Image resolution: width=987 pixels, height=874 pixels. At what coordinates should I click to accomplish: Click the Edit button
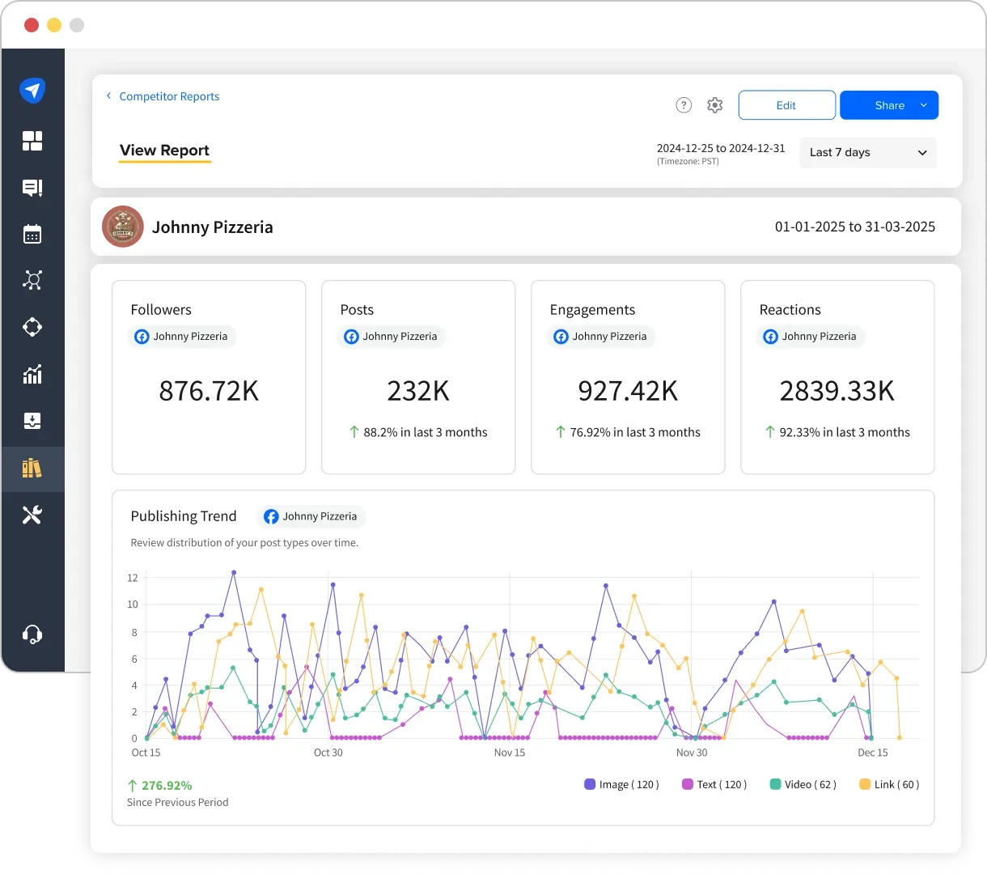pyautogui.click(x=786, y=105)
